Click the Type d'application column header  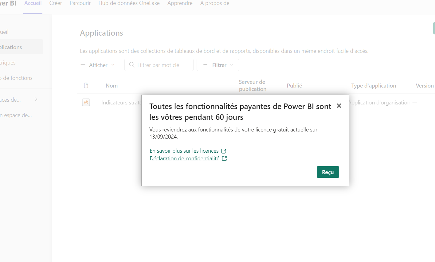click(x=374, y=86)
